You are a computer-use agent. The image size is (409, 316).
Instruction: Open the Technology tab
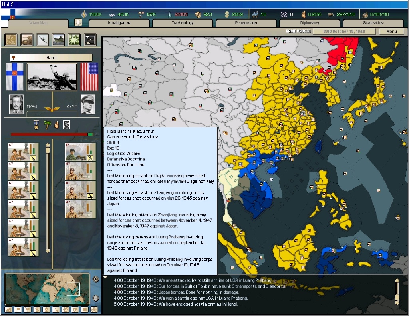tap(183, 23)
